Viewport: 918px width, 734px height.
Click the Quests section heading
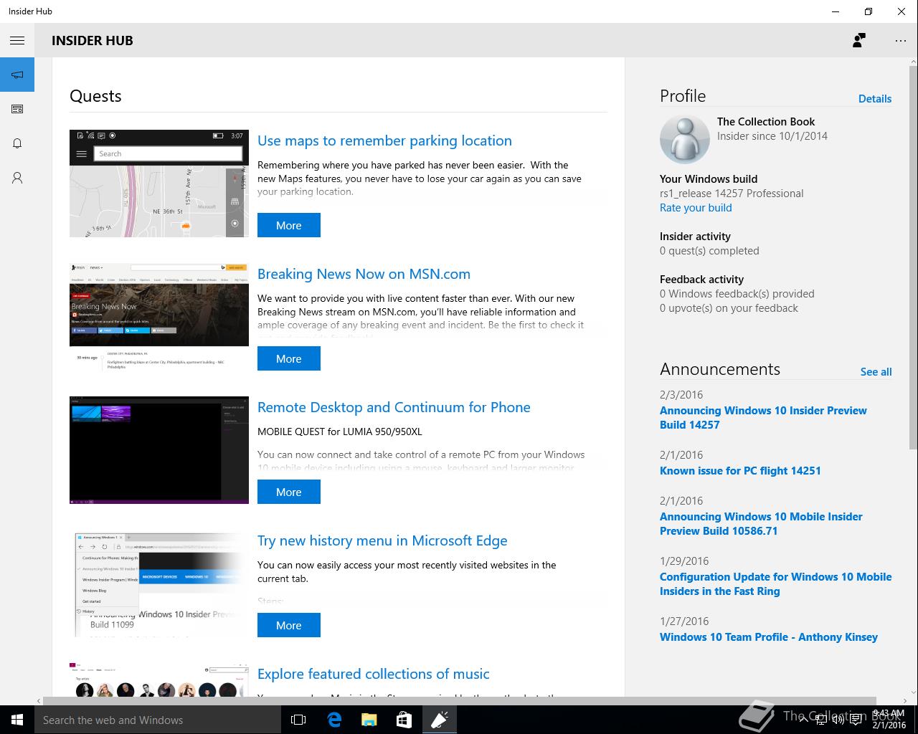tap(95, 96)
